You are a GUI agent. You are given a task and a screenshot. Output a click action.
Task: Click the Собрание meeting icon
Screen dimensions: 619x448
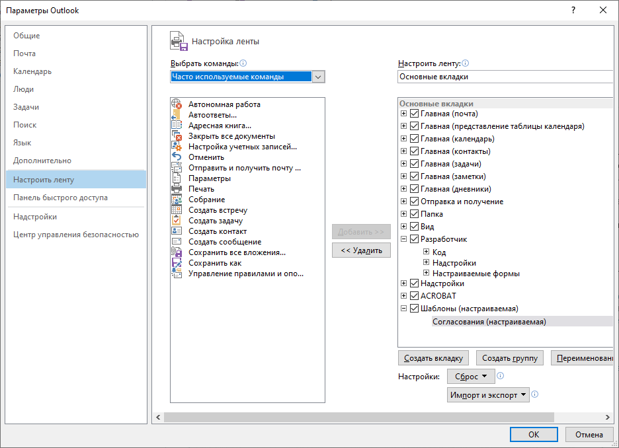pos(177,200)
